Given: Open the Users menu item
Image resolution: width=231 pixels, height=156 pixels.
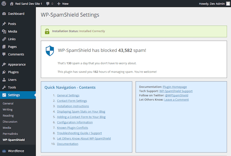Looking at the screenshot, I should (x=12, y=80).
